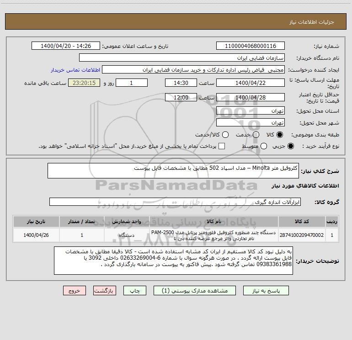This screenshot has width=352, height=340.
Task: Click the request creator field مجتبی فیاض
Action: [x=193, y=69]
